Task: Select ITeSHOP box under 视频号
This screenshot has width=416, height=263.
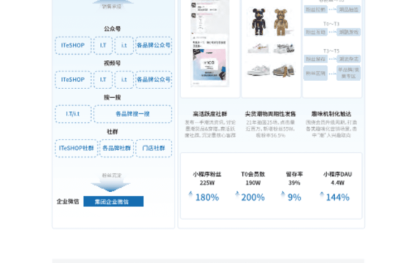Action: pos(73,80)
